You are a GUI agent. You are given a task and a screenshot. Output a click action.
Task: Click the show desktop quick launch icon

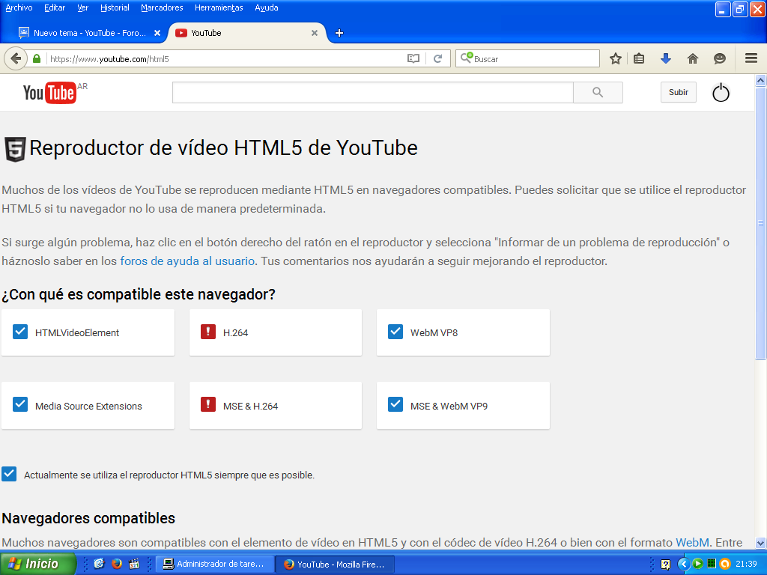click(99, 564)
